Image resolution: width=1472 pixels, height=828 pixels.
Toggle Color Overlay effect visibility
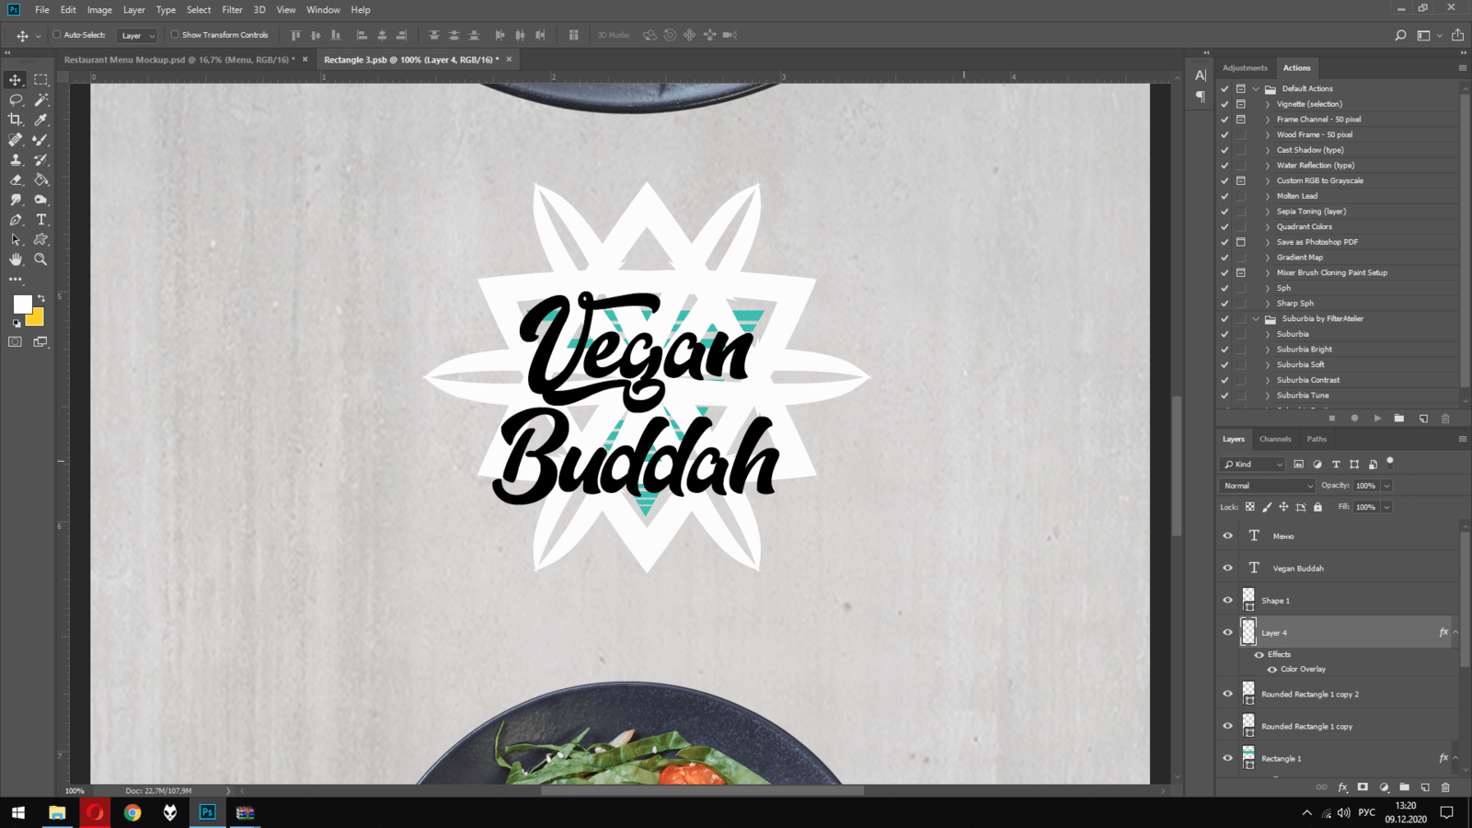1272,669
